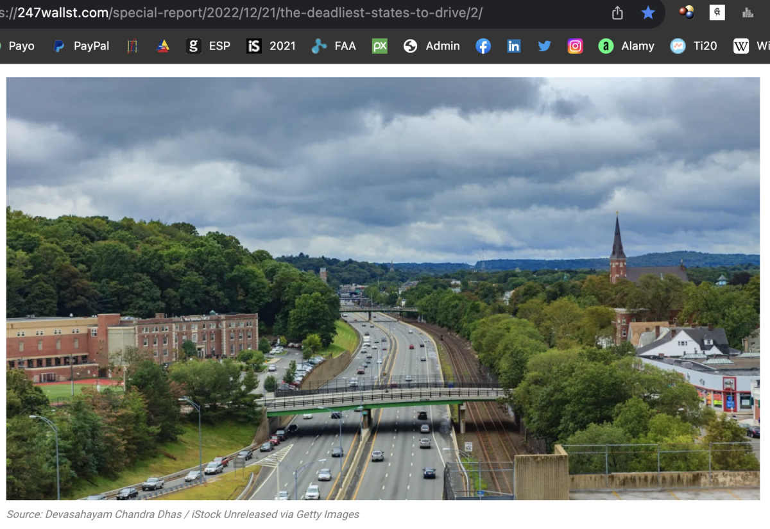770x529 pixels.
Task: Open the colored spheres extension icon
Action: click(687, 12)
